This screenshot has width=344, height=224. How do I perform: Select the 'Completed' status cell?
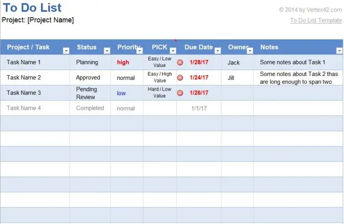click(x=90, y=108)
